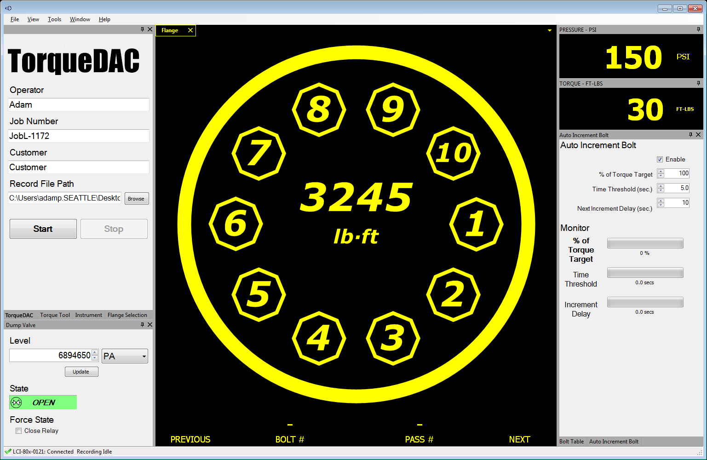Screen dimensions: 707x460
Task: Increase the Level value with up stepper
Action: [95, 353]
